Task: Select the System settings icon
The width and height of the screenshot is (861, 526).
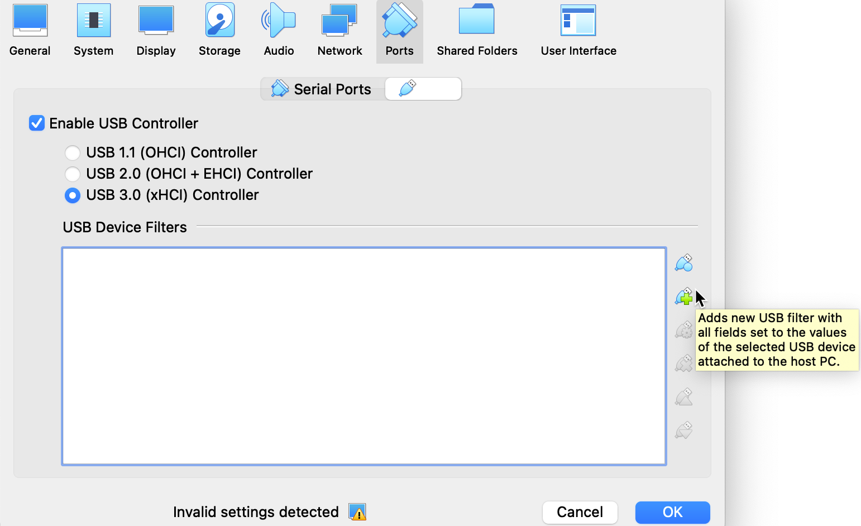Action: [x=93, y=28]
